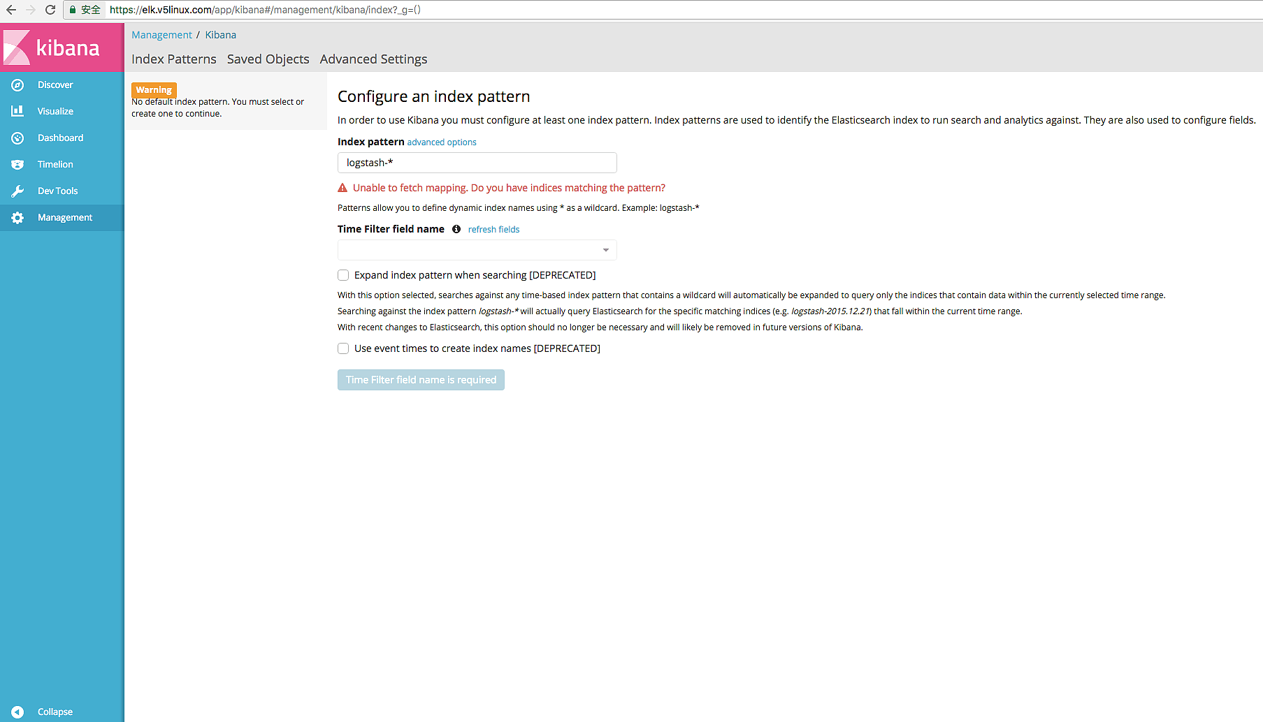Reload the page with browser refresh icon
The image size is (1263, 722).
(50, 10)
